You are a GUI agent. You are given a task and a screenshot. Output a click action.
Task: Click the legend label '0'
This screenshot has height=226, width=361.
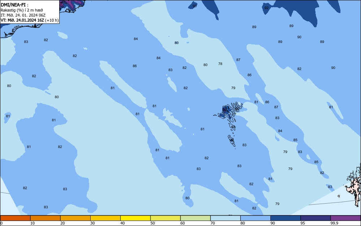point(1,223)
